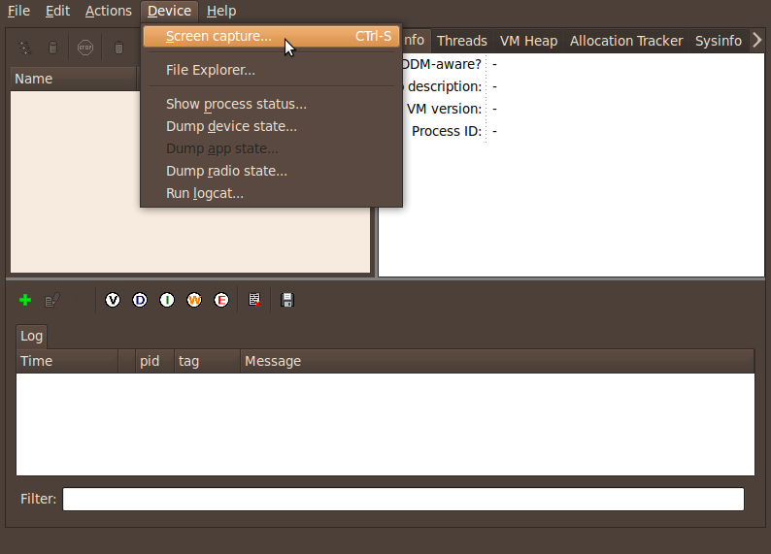Click the update heap cylinder icon
This screenshot has width=771, height=554.
(x=52, y=48)
